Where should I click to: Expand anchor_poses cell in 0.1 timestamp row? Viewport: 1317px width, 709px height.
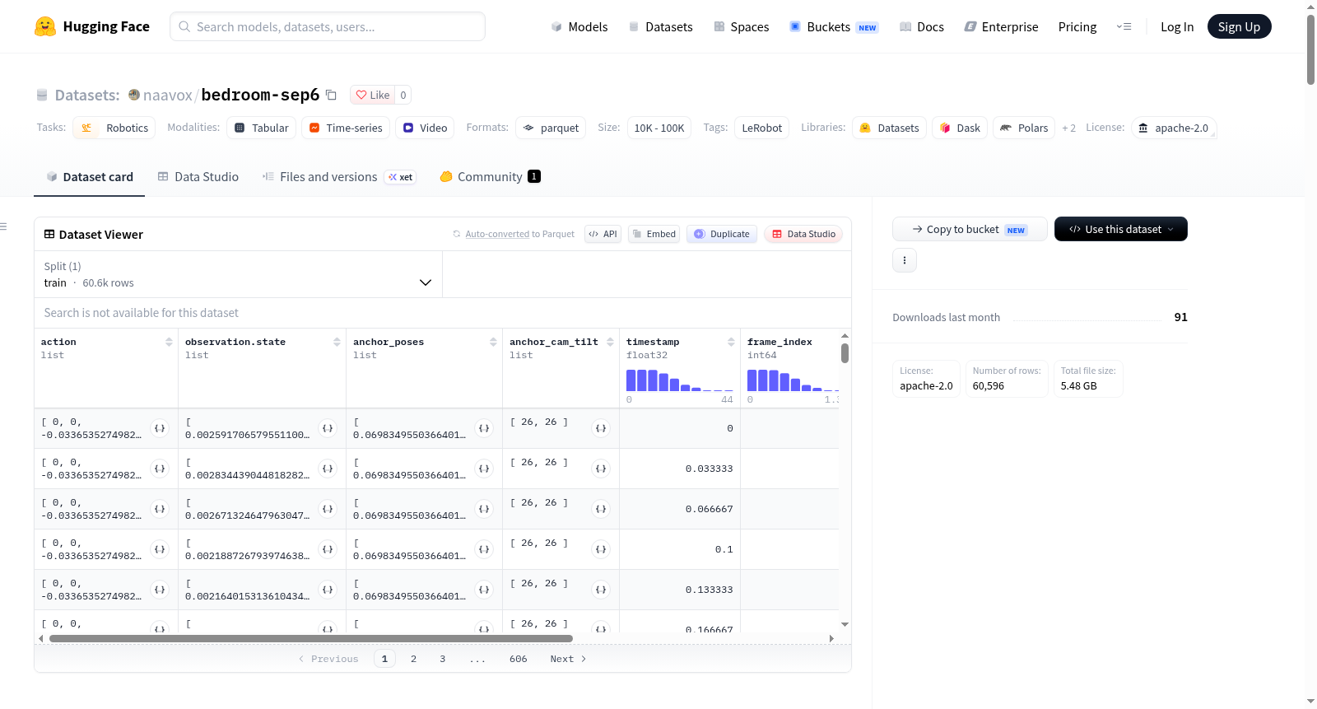484,549
